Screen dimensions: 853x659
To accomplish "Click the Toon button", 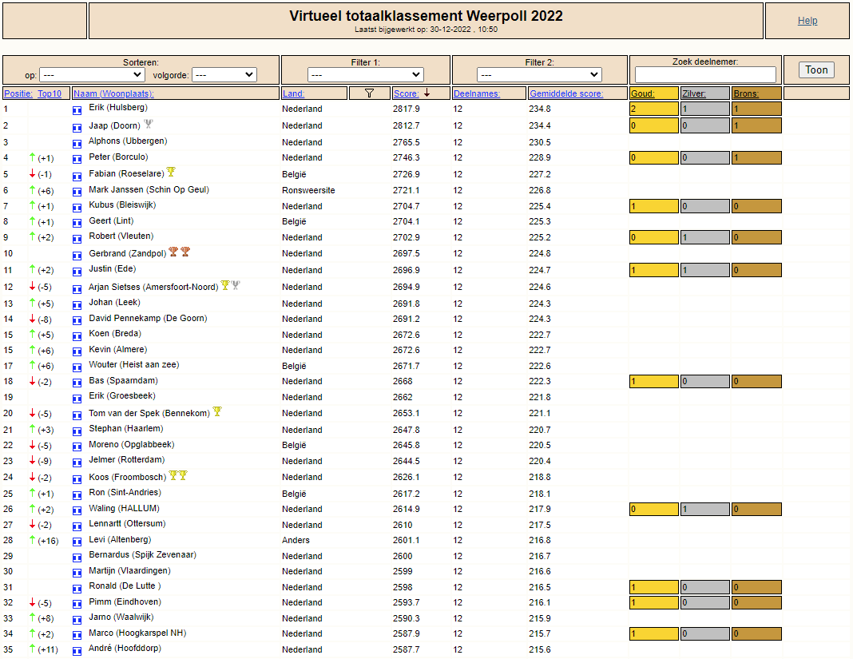I will [816, 69].
